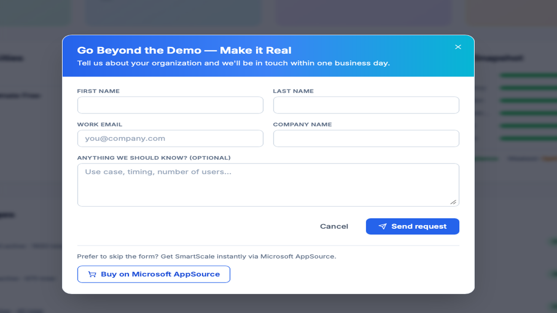
Task: Click the FIRST NAME label
Action: click(98, 91)
